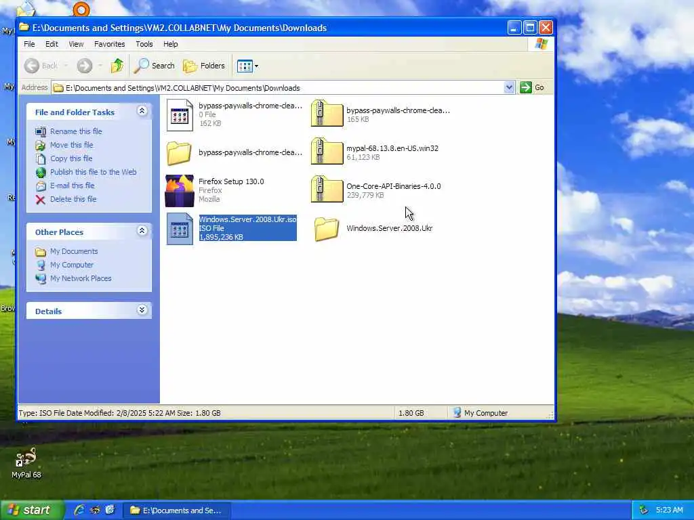The width and height of the screenshot is (694, 520).
Task: Click E-mail this file
Action: [72, 186]
